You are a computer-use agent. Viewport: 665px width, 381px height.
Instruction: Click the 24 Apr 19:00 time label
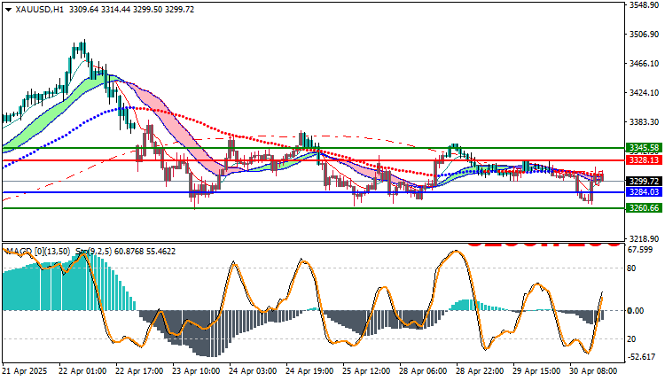click(309, 371)
